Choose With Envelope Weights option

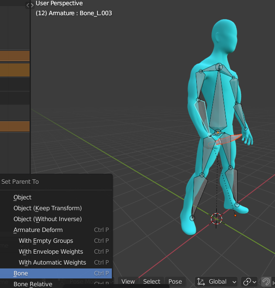click(x=50, y=252)
